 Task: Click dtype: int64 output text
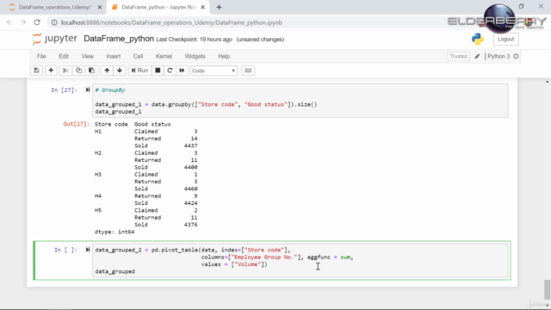[115, 232]
